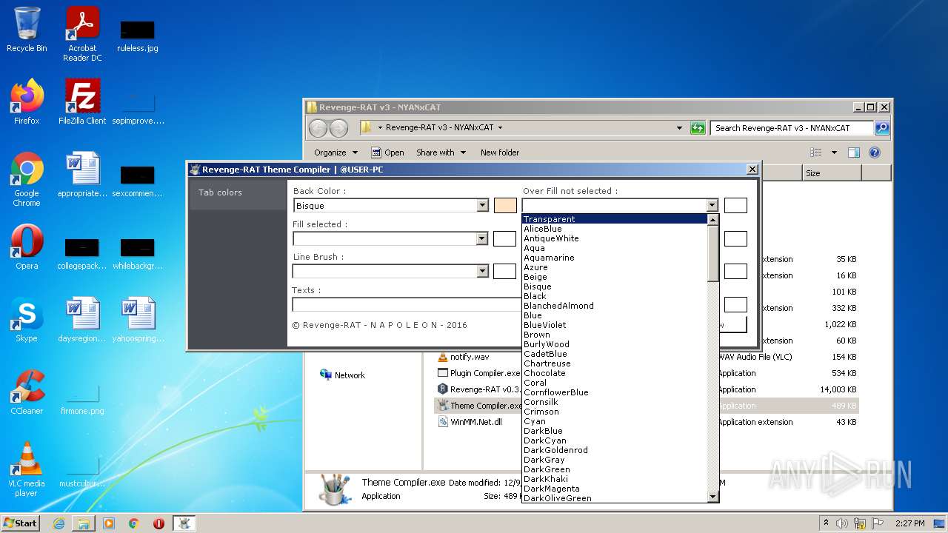Close the Theme Compiler window
The width and height of the screenshot is (948, 533).
coord(752,170)
